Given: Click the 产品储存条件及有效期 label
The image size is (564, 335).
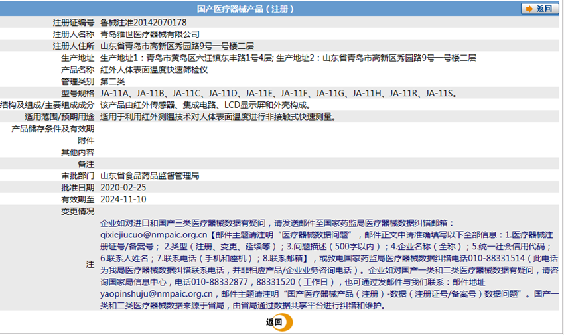Looking at the screenshot, I should [x=53, y=128].
